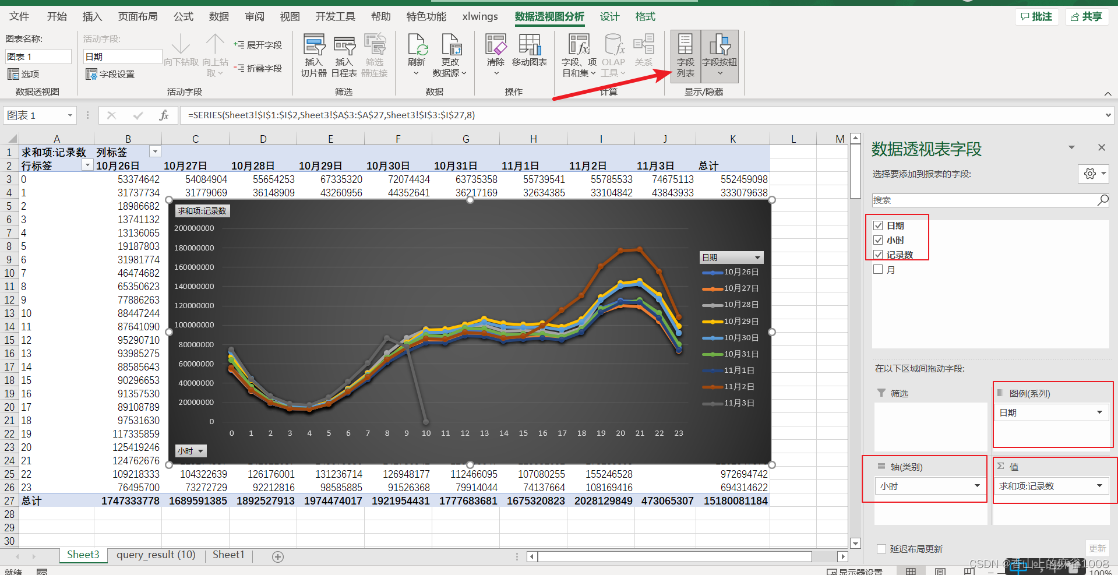
Task: Click the Comments (批注) button
Action: point(1036,16)
